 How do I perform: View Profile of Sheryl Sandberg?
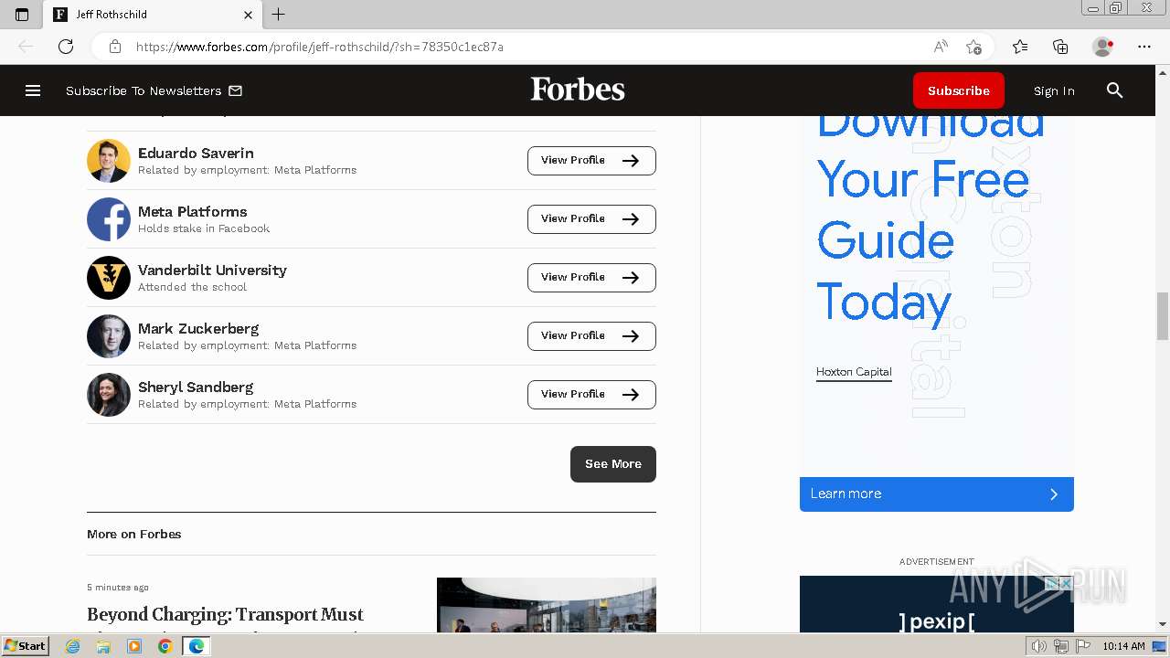click(591, 395)
